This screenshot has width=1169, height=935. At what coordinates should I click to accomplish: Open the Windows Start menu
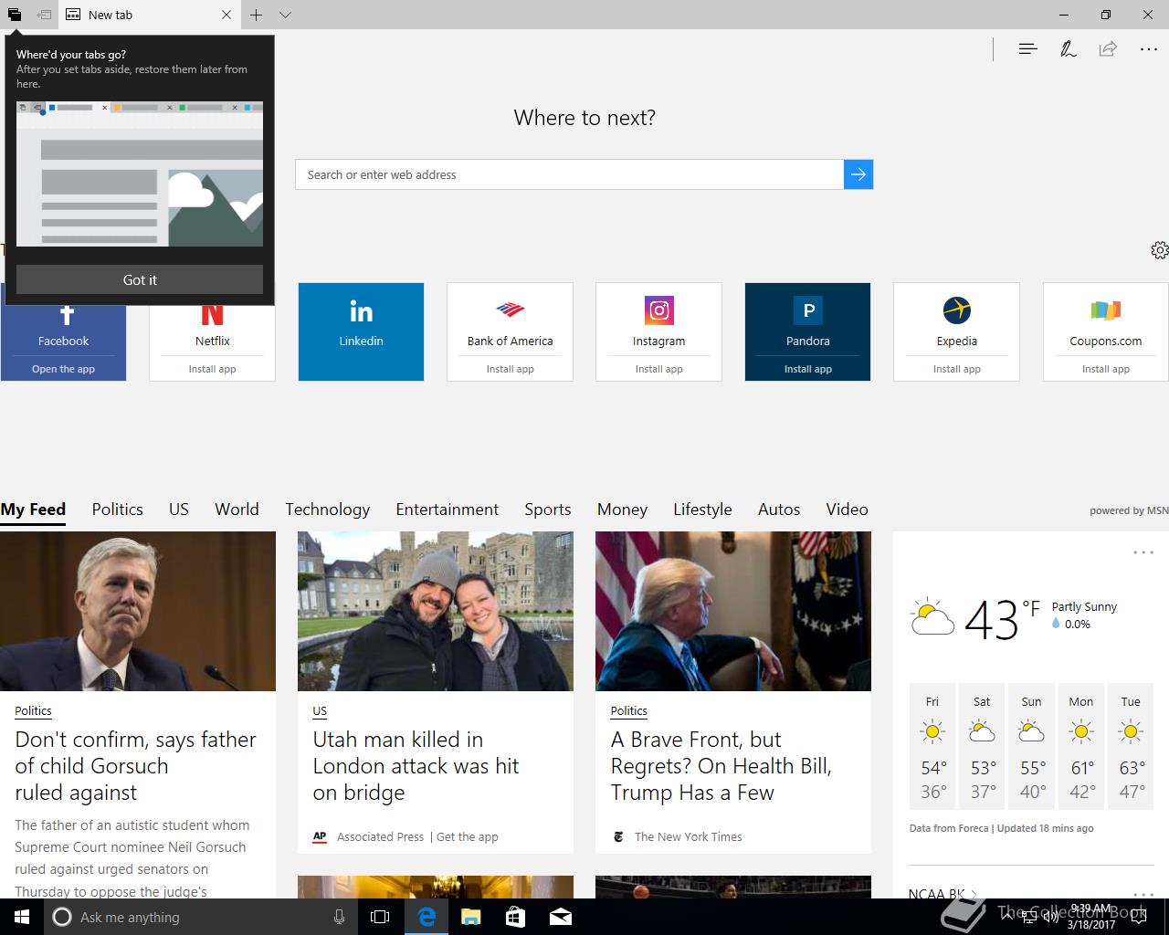pyautogui.click(x=22, y=917)
